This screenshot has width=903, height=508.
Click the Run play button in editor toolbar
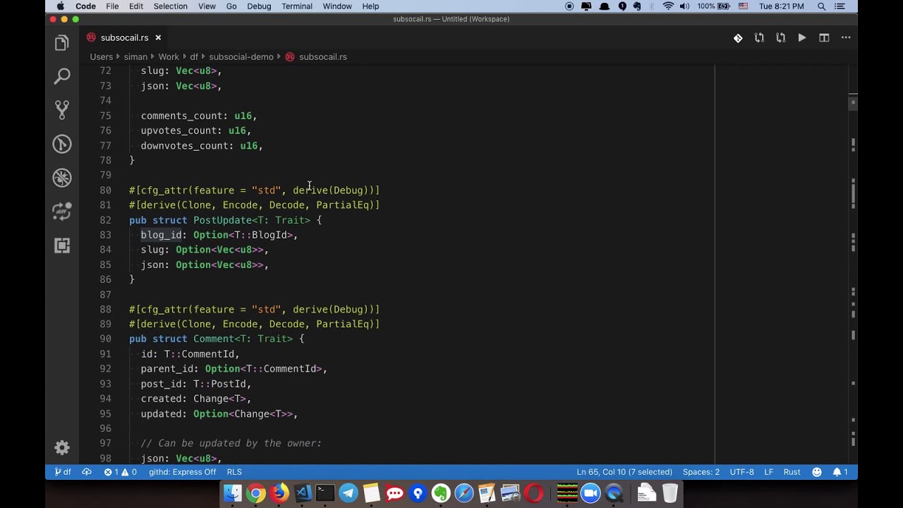[x=802, y=38]
